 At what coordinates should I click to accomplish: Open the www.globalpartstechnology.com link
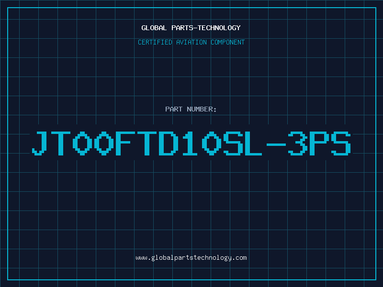click(x=191, y=258)
